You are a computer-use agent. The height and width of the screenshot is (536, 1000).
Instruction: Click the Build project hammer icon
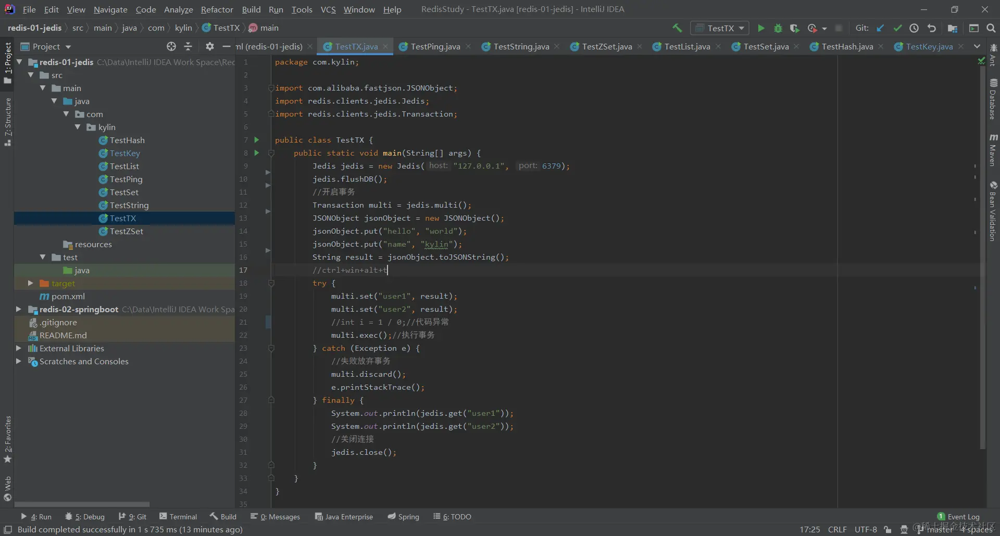677,28
